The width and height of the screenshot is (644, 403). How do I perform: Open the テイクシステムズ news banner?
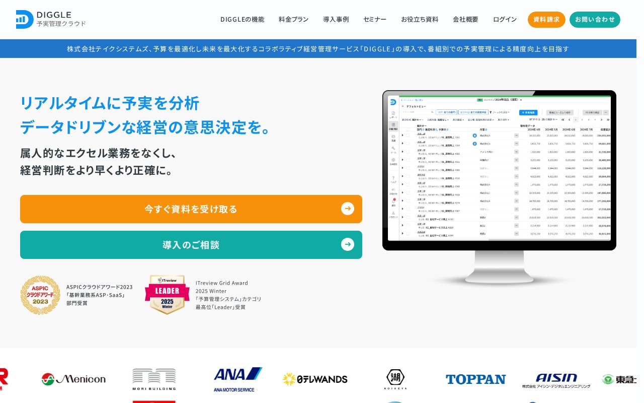(318, 49)
